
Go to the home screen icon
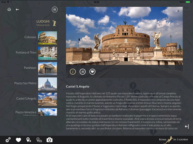coord(9,9)
